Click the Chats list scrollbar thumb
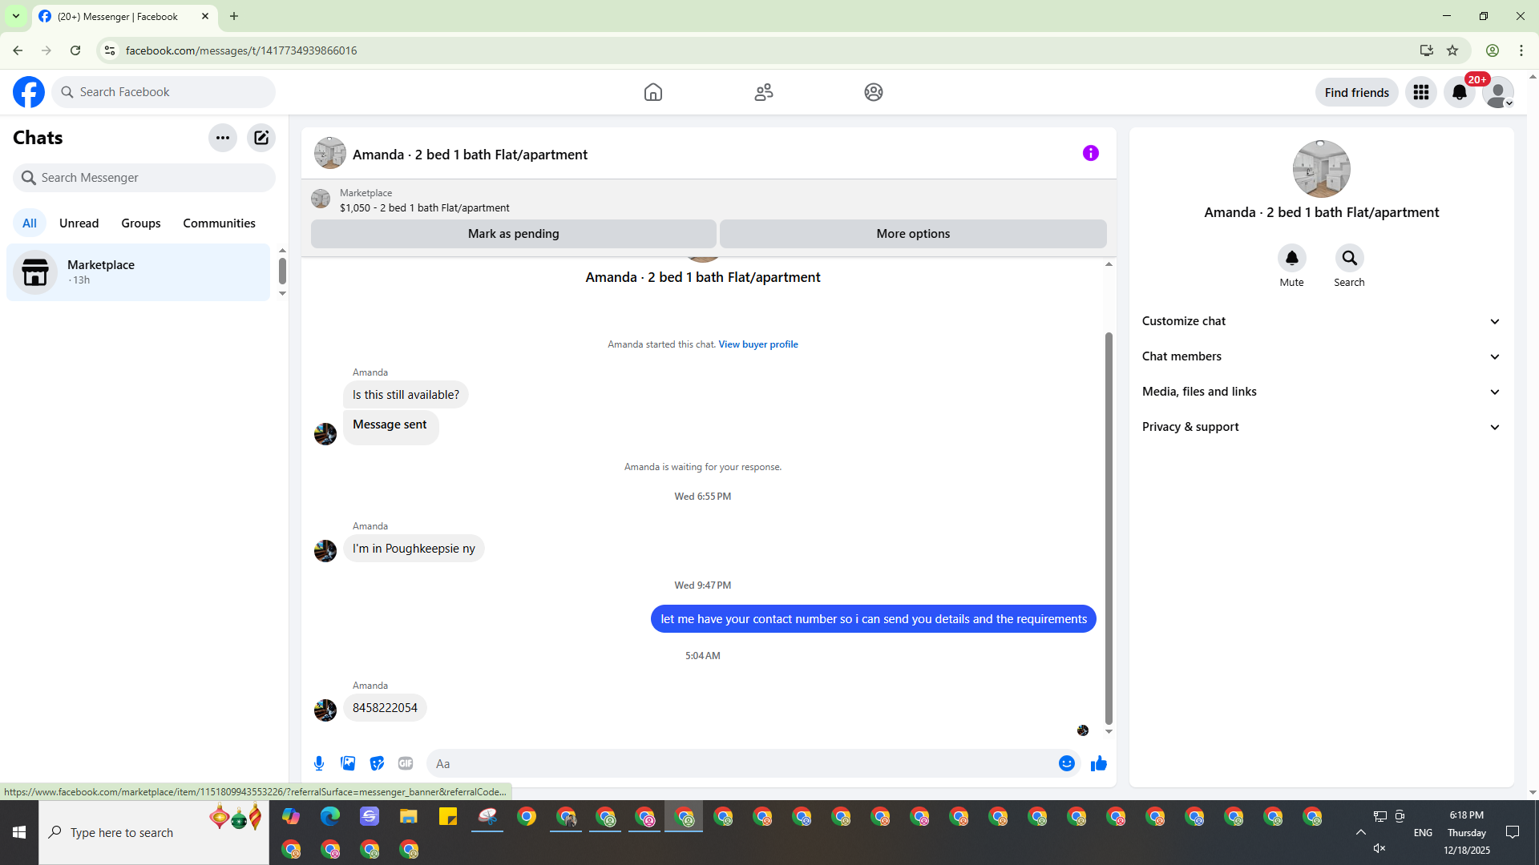Viewport: 1539px width, 865px height. coord(282,271)
